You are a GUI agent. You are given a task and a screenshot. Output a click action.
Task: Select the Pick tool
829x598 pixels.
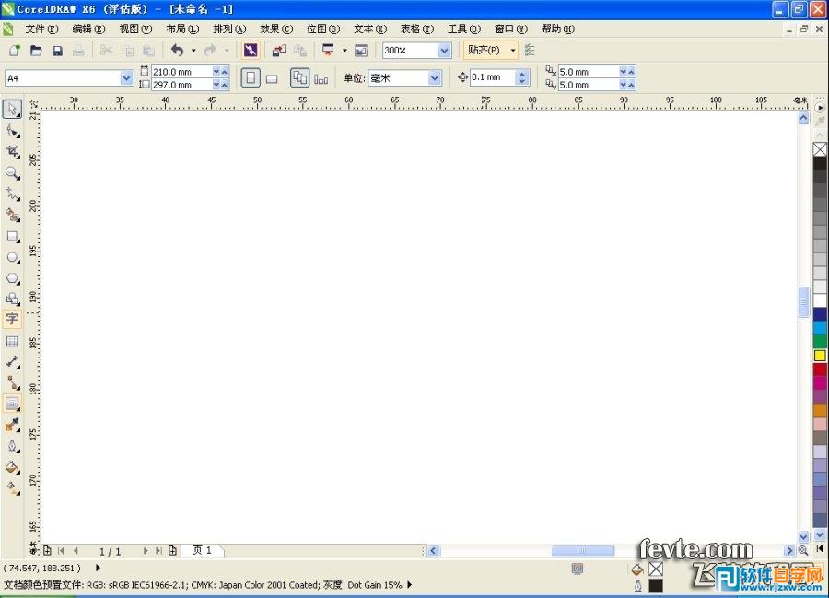[x=12, y=109]
